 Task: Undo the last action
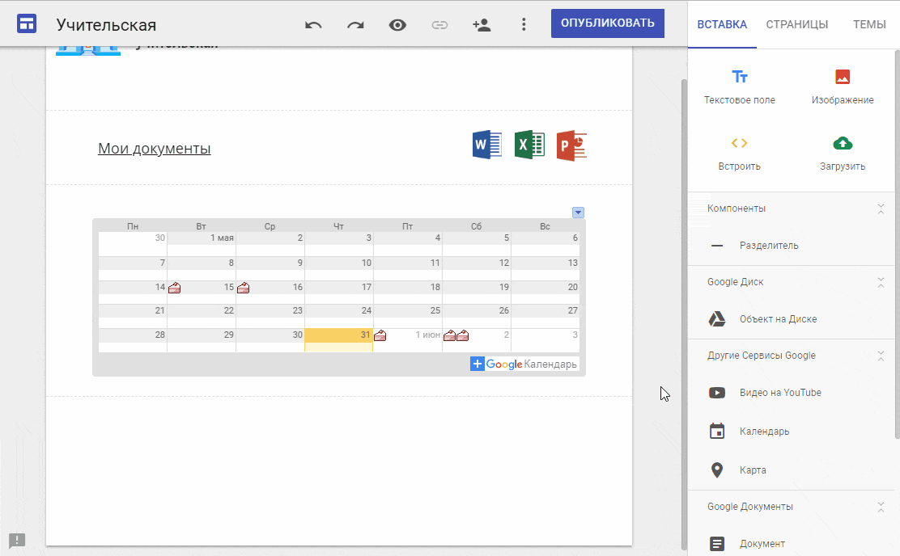coord(313,24)
